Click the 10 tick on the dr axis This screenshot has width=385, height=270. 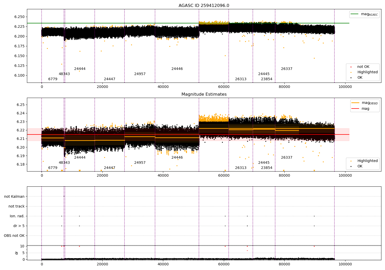pos(22,246)
